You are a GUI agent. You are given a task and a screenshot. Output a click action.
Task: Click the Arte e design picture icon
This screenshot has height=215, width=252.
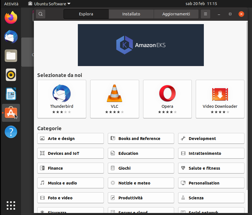(x=42, y=138)
